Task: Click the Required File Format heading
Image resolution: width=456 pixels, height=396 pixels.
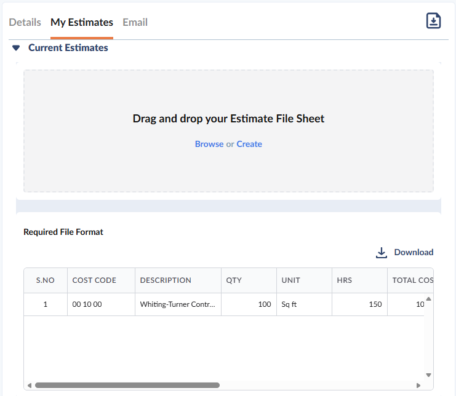Action: (x=63, y=232)
